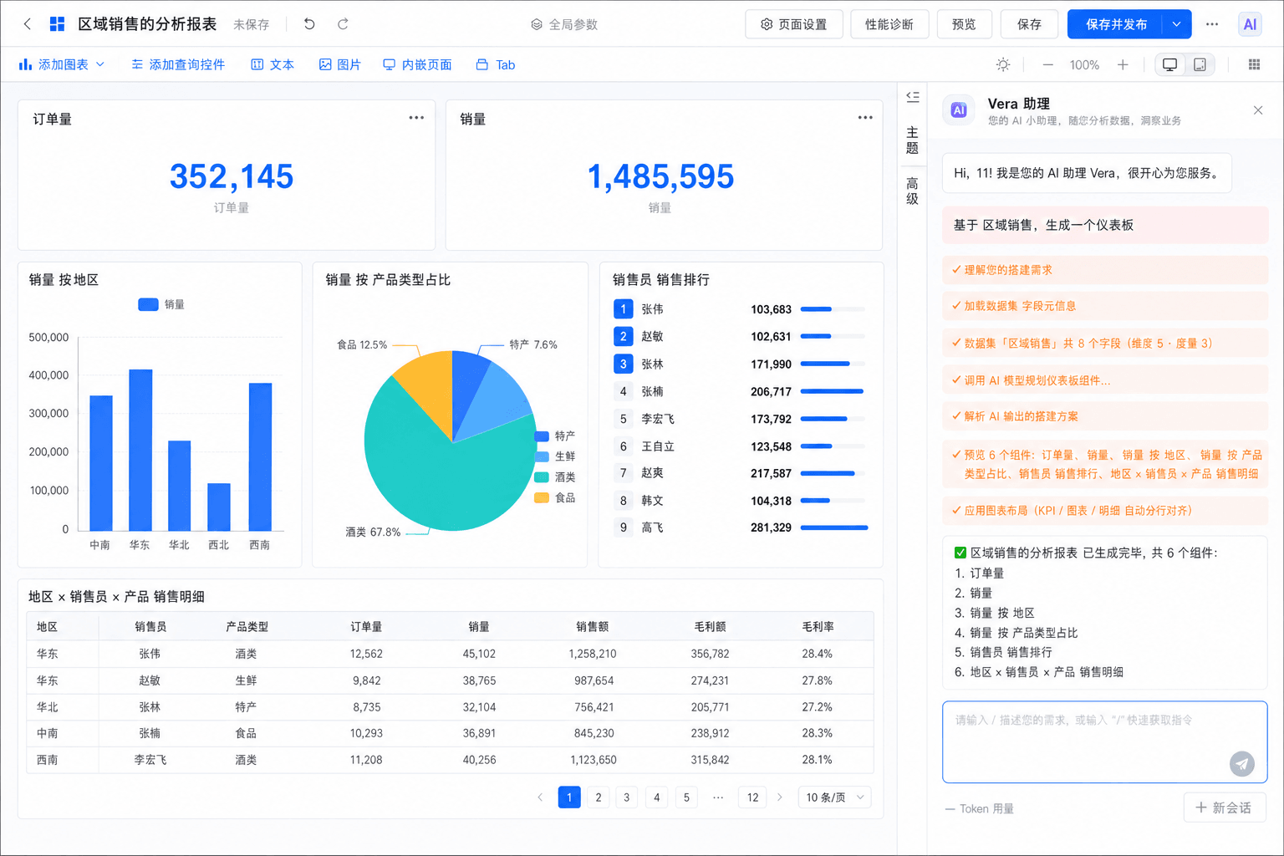Zoom in with the plus icon
Image resolution: width=1284 pixels, height=856 pixels.
1123,64
